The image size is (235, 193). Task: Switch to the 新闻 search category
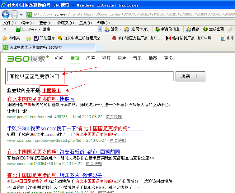[x=59, y=58]
